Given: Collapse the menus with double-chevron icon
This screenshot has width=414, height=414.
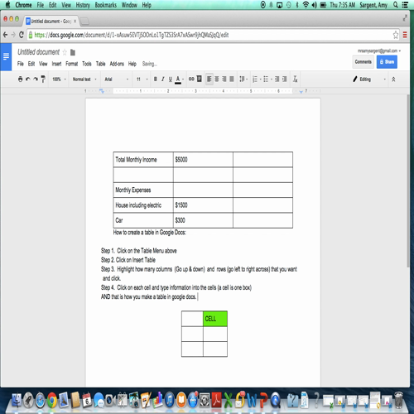Looking at the screenshot, I should click(393, 79).
